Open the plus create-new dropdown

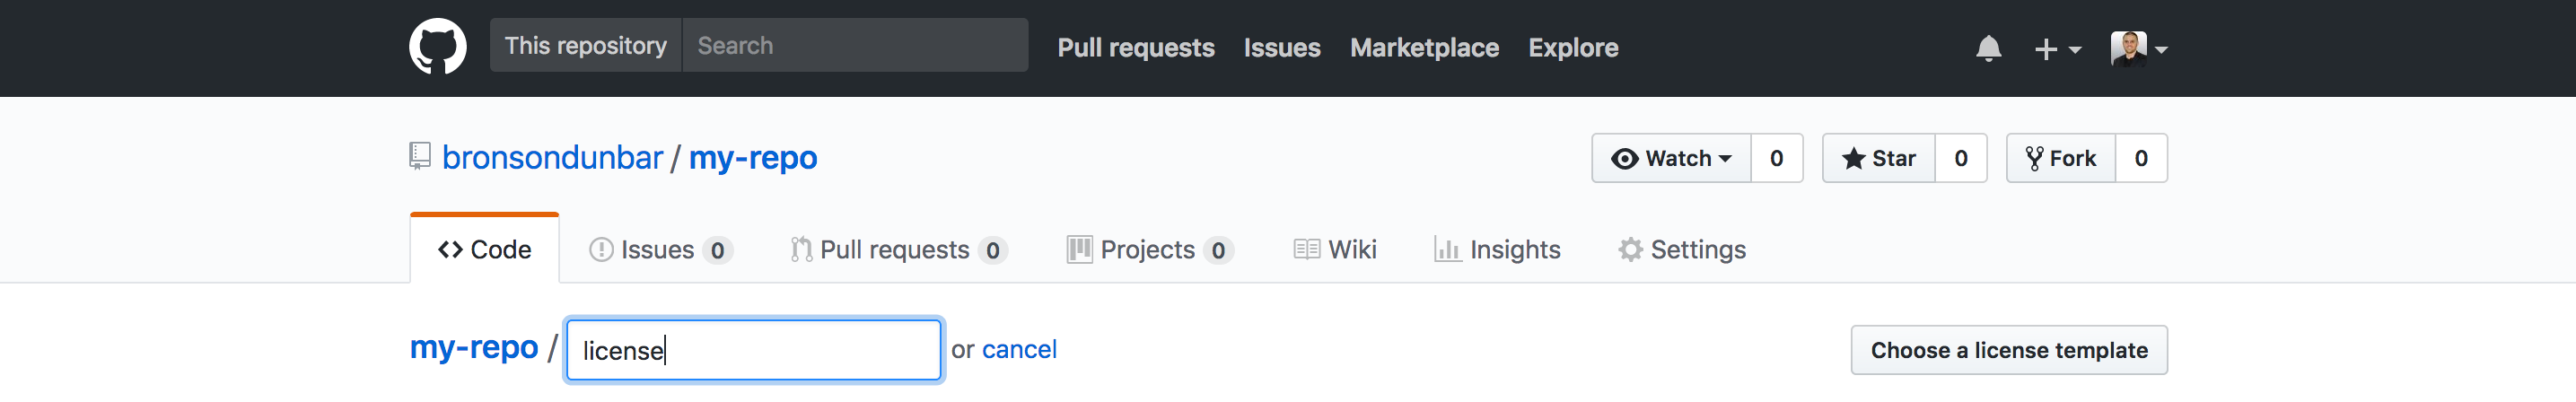2057,48
